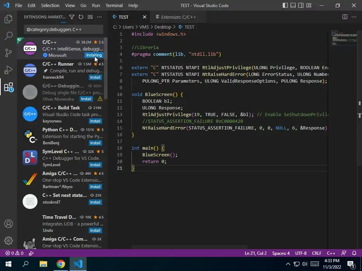Open the Accounts icon in activity bar
Image resolution: width=362 pixels, height=271 pixels.
8,224
